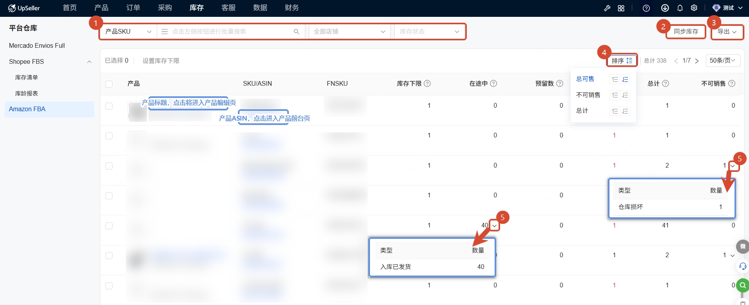Image resolution: width=749 pixels, height=305 pixels.
Task: Sort 总可售 descending in sort menu
Action: (625, 79)
